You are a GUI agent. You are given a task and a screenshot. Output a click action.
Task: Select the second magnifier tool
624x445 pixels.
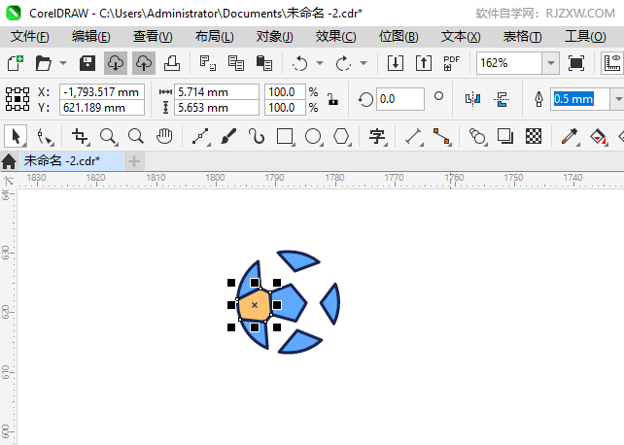pyautogui.click(x=136, y=136)
